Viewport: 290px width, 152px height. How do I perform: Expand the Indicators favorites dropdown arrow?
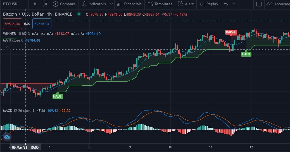click(111, 4)
